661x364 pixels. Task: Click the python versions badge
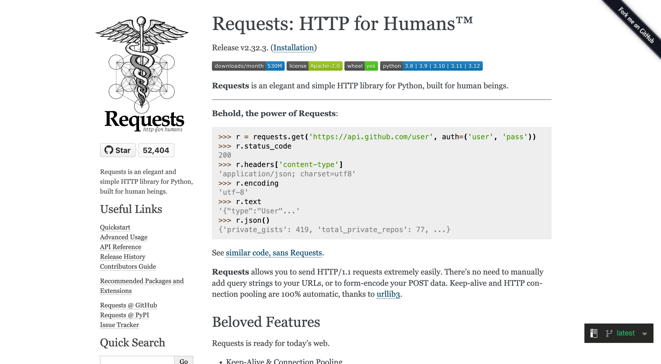(431, 66)
